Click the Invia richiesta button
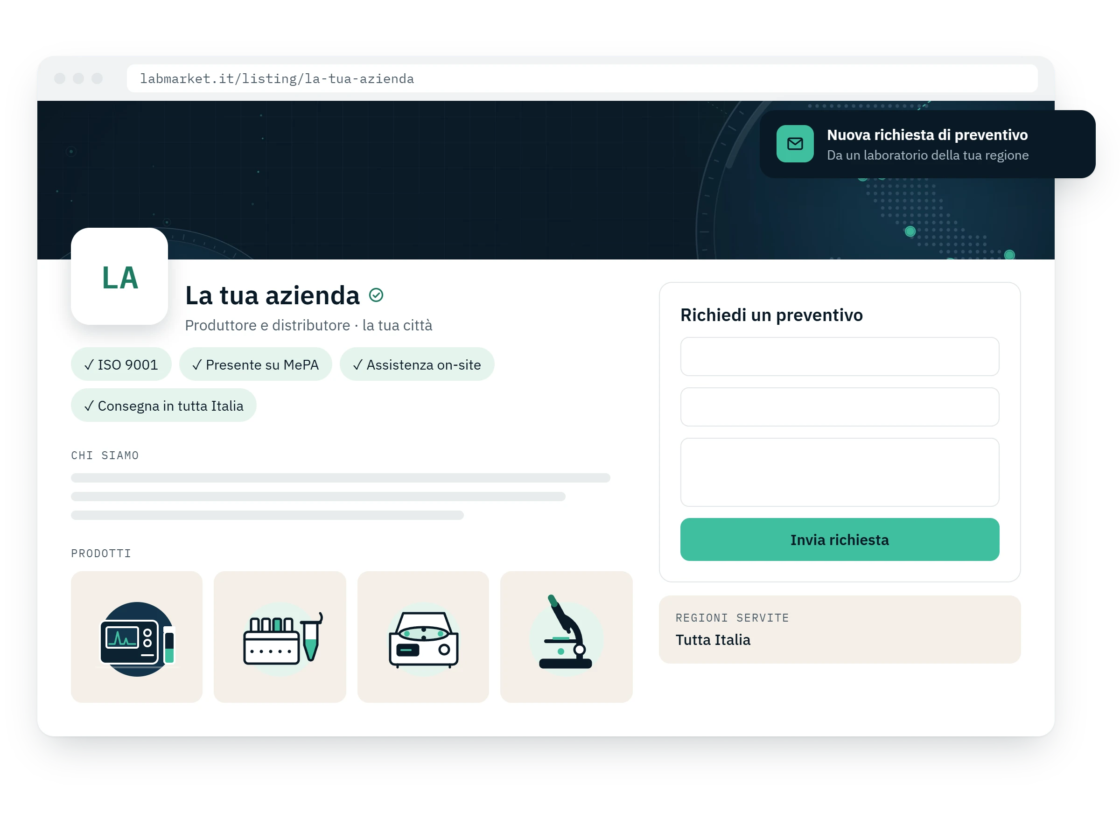This screenshot has height=840, width=1120. click(x=840, y=539)
